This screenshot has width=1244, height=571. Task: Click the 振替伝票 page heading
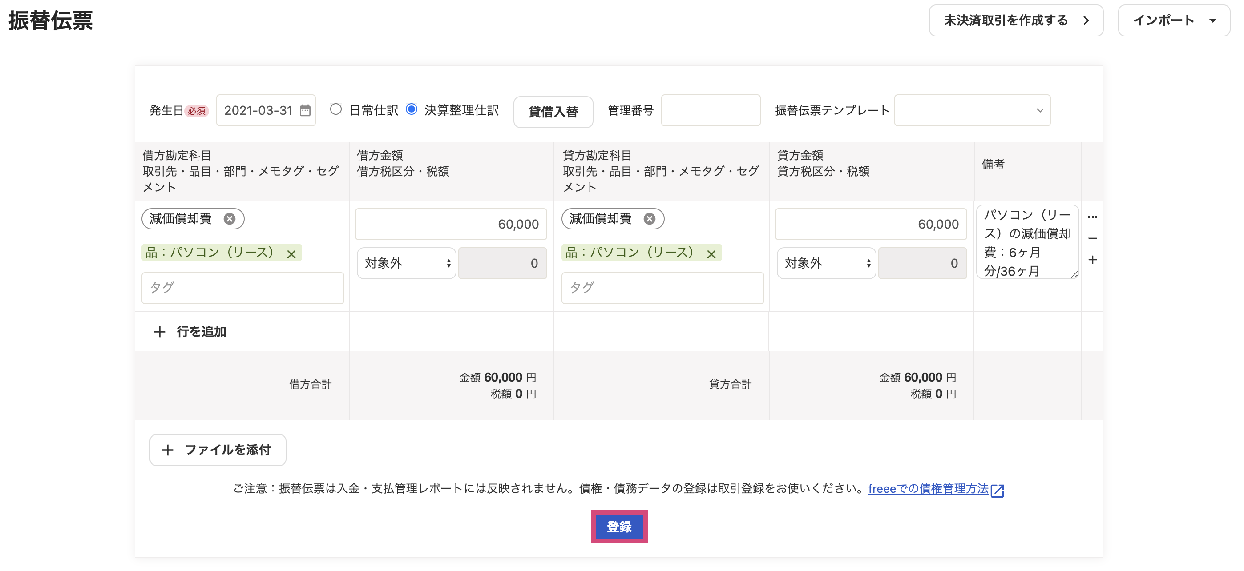(x=51, y=21)
